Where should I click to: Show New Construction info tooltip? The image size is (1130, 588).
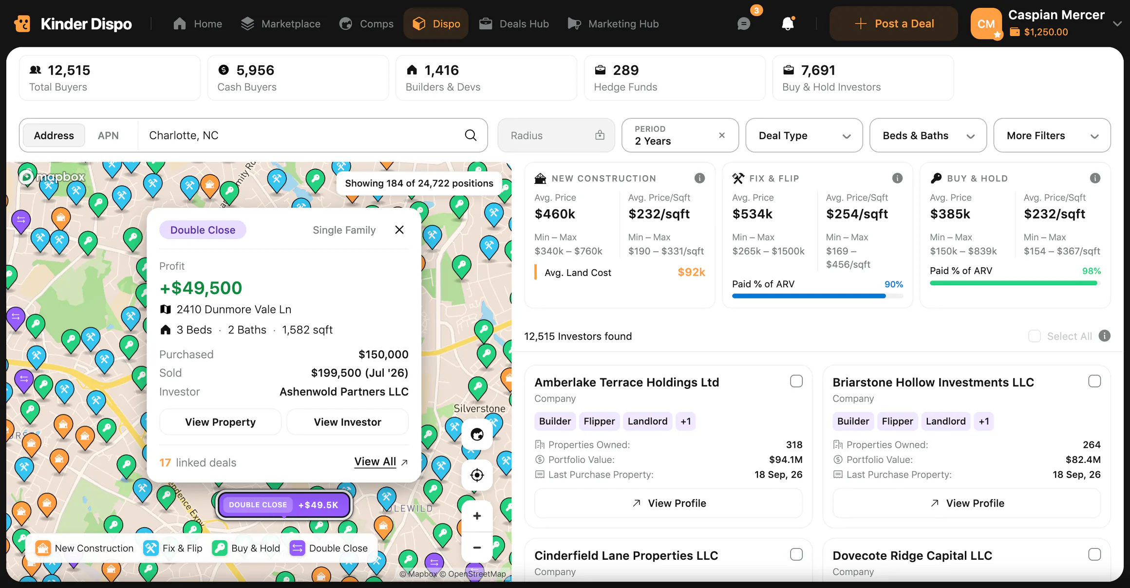pos(699,178)
